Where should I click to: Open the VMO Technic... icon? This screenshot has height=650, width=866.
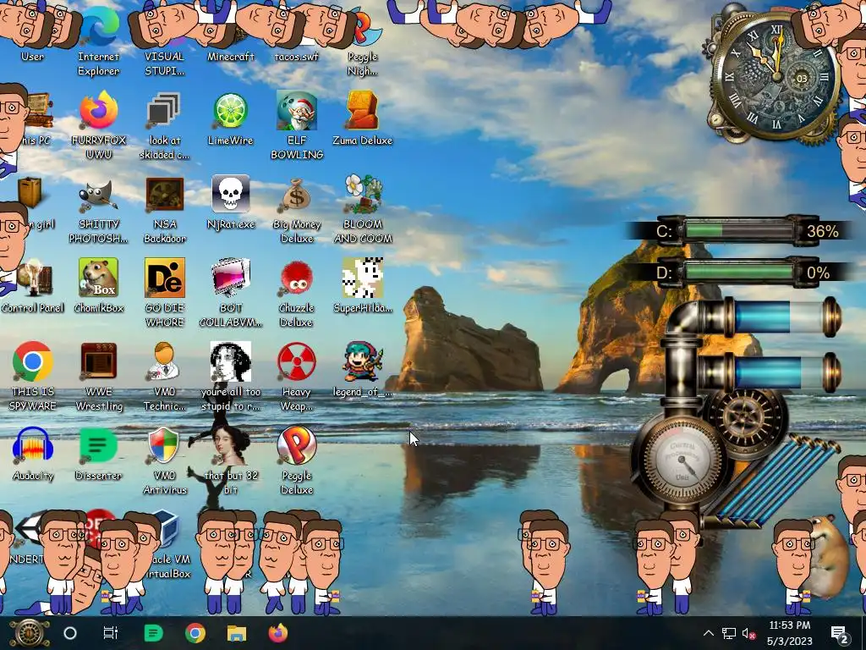coord(164,361)
